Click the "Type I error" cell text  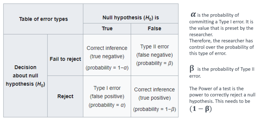click(x=107, y=88)
